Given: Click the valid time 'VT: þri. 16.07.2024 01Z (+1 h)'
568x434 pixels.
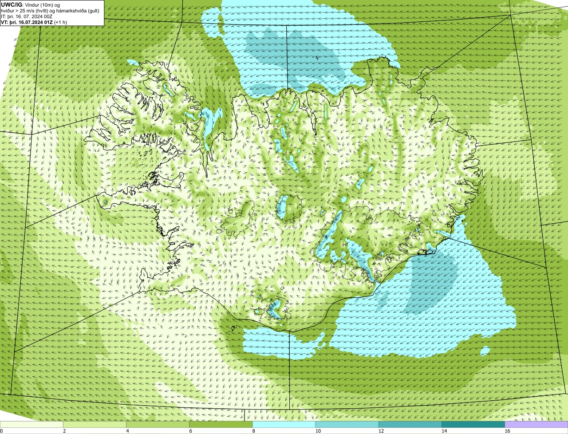Looking at the screenshot, I should pyautogui.click(x=34, y=22).
